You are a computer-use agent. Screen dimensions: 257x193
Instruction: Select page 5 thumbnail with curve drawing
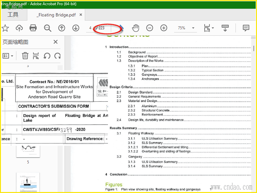coord(28,151)
